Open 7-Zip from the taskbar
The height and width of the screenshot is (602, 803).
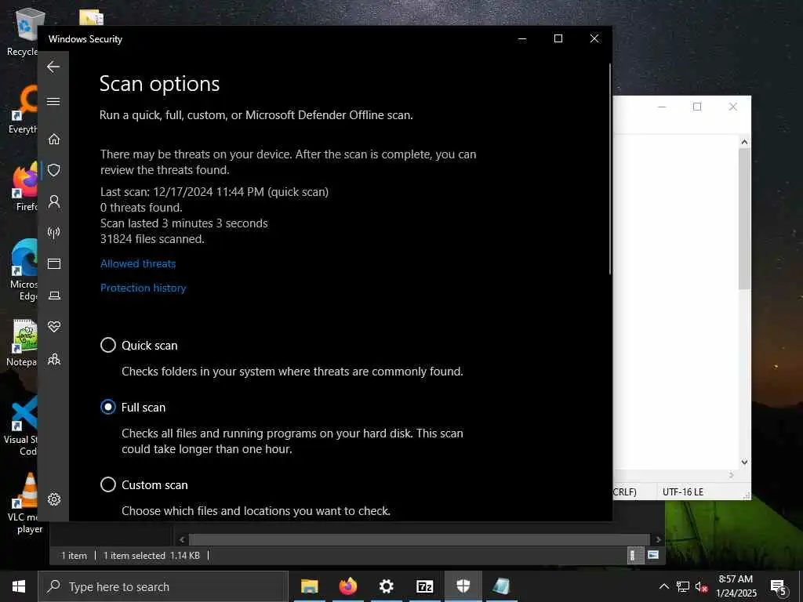coord(424,586)
